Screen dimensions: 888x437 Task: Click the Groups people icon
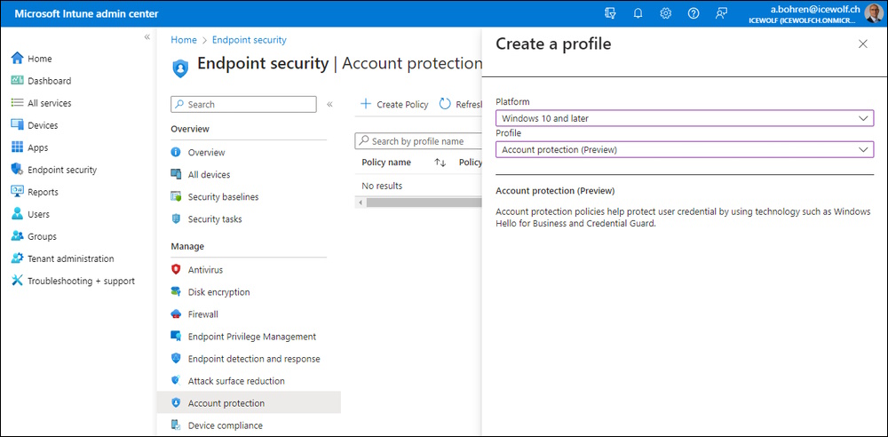18,236
